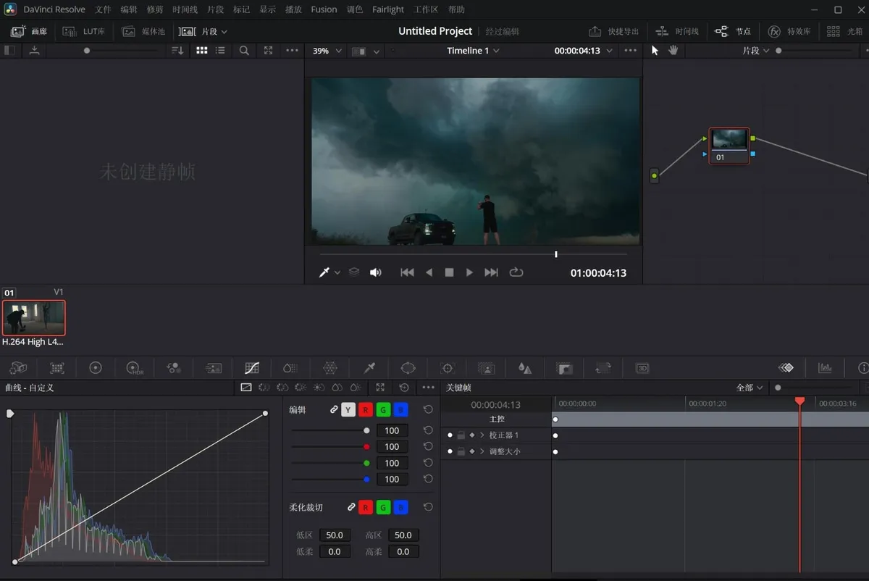Click the 快捷导出 quick export button
Viewport: 869px width, 581px height.
614,31
